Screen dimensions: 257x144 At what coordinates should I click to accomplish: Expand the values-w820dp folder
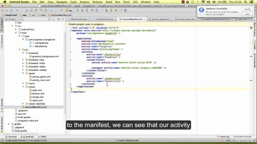23,104
